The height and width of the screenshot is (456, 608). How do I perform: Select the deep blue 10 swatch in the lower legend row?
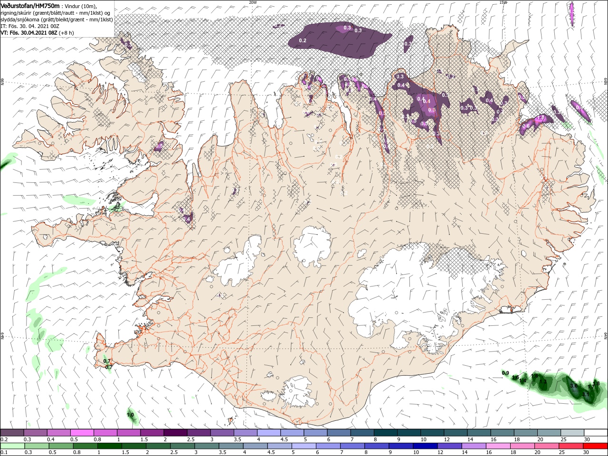[x=425, y=446]
